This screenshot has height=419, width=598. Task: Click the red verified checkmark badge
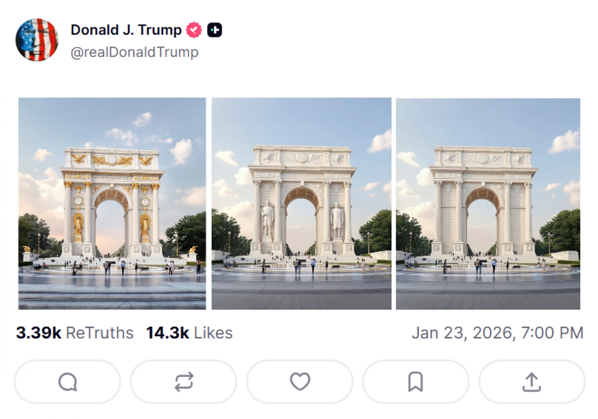click(194, 30)
